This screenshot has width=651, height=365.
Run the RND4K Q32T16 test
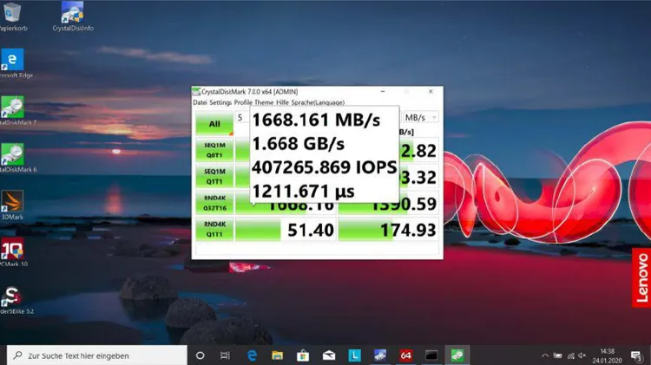tap(214, 203)
